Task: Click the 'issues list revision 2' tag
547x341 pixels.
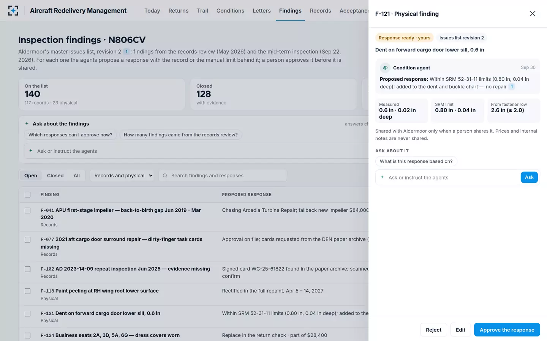Action: pyautogui.click(x=462, y=38)
